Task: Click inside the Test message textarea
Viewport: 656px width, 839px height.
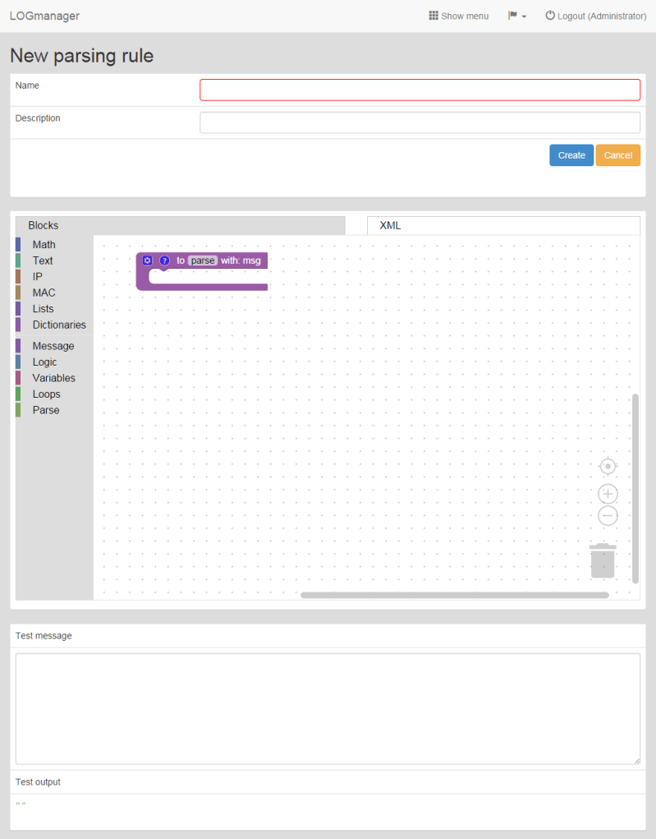Action: pyautogui.click(x=328, y=708)
